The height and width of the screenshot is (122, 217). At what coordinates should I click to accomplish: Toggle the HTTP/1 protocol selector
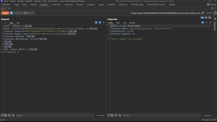click(209, 13)
